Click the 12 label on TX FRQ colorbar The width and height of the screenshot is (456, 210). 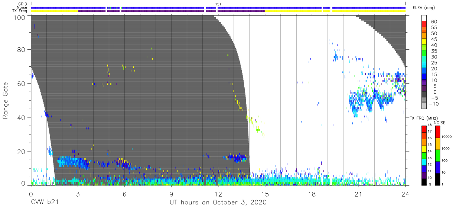[430, 164]
